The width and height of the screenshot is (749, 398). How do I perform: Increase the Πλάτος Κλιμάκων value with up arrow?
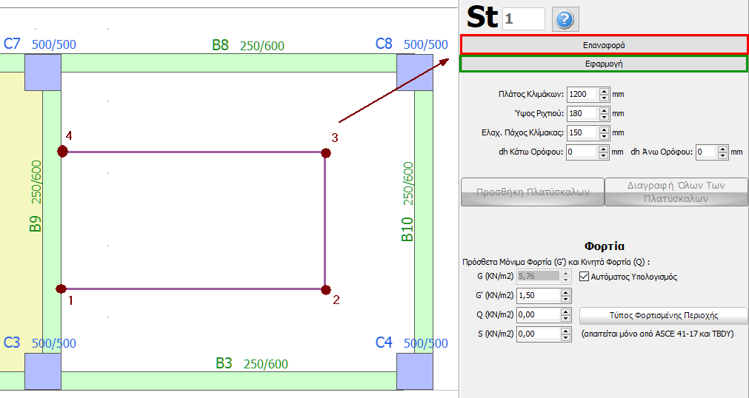605,91
